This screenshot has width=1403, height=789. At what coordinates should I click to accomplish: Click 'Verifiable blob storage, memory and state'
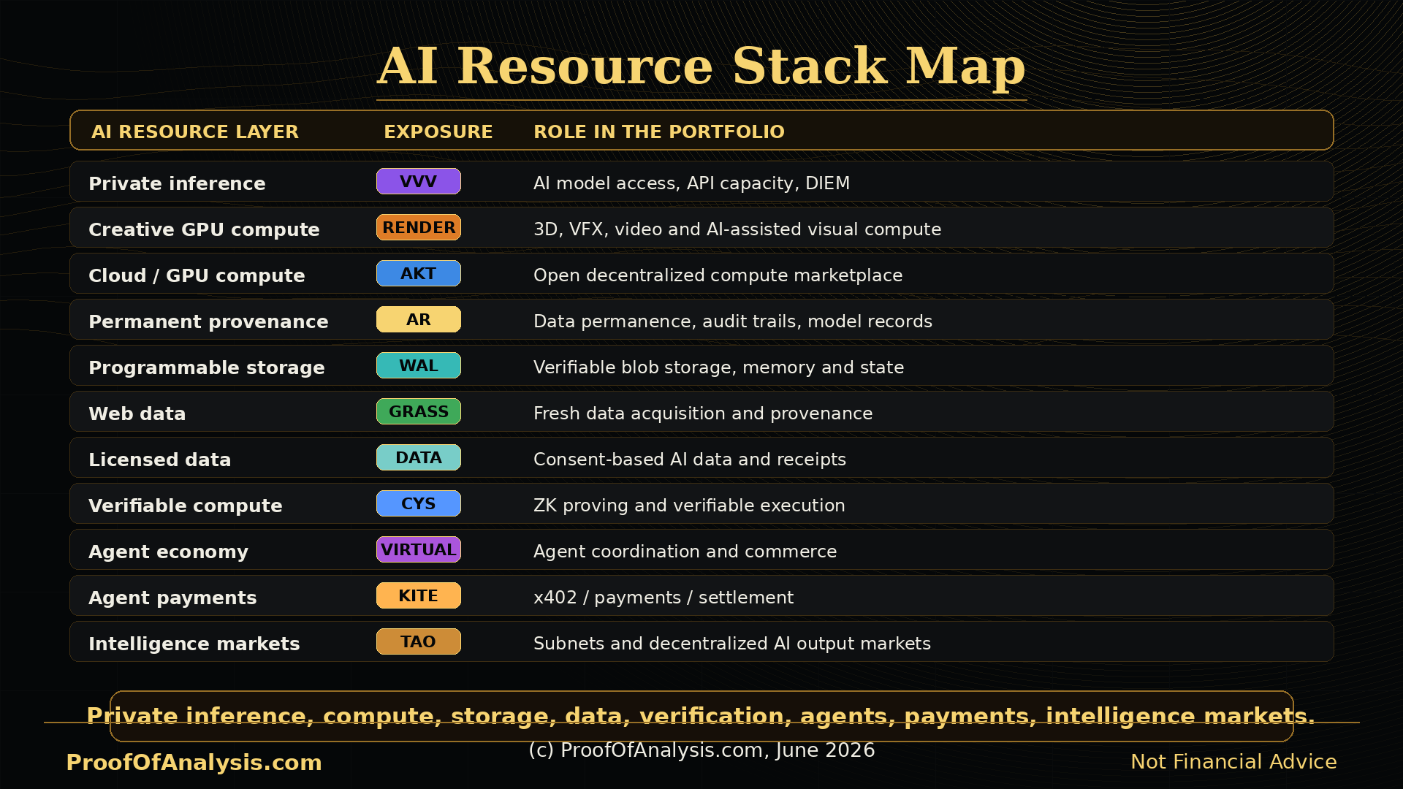(718, 367)
